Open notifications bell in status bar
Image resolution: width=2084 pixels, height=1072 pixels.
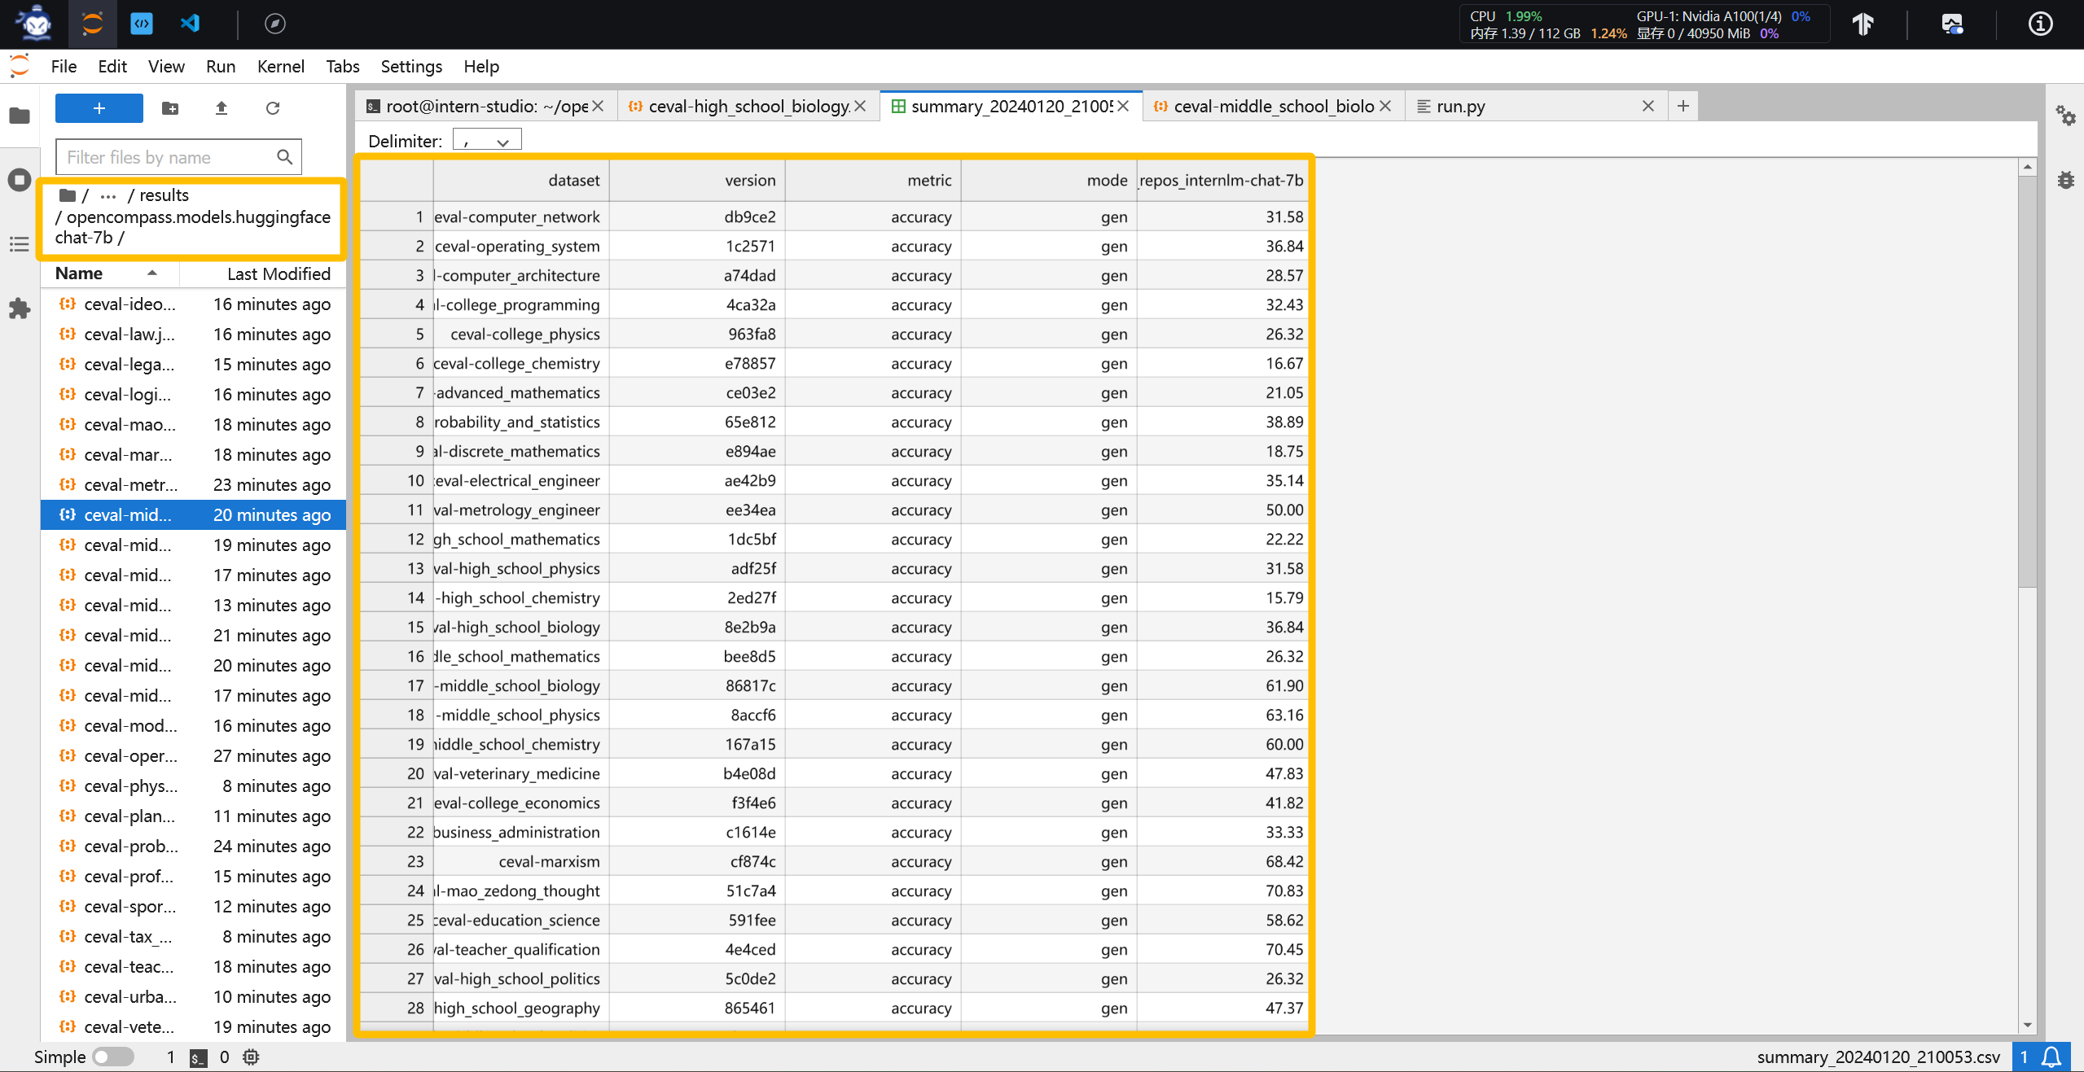pyautogui.click(x=2052, y=1057)
